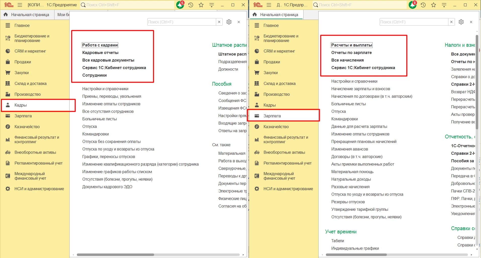Open window options menu icon in right window
Image resolution: width=481 pixels, height=258 pixels.
tap(444, 5)
